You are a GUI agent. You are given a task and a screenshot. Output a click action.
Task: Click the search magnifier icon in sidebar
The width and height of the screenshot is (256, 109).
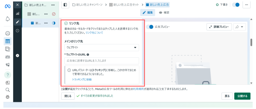click(7, 90)
